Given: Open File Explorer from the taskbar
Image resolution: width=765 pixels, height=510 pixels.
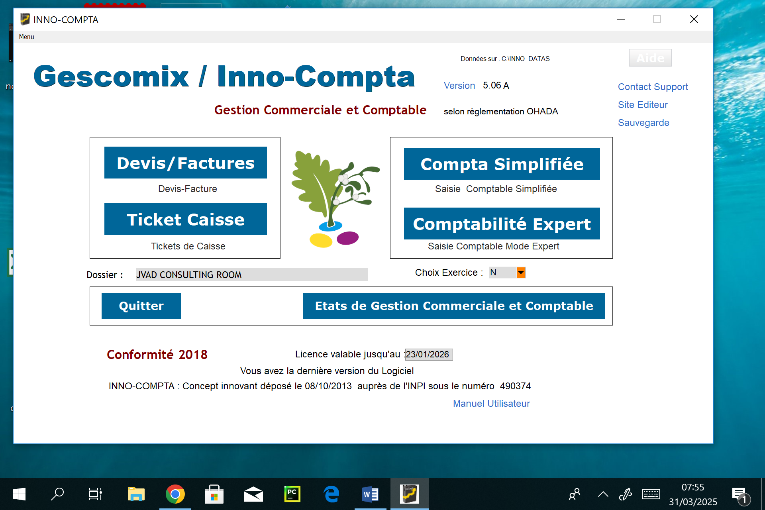Looking at the screenshot, I should (x=136, y=494).
